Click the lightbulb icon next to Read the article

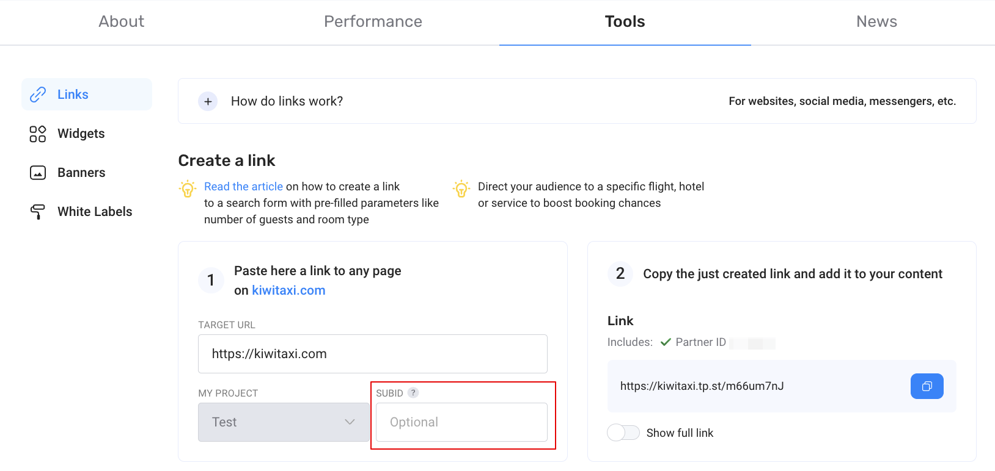188,189
